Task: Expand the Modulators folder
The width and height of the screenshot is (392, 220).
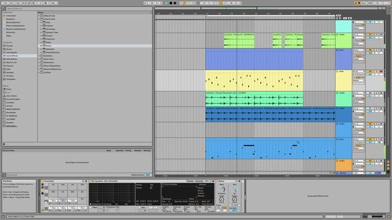Action: (39, 62)
